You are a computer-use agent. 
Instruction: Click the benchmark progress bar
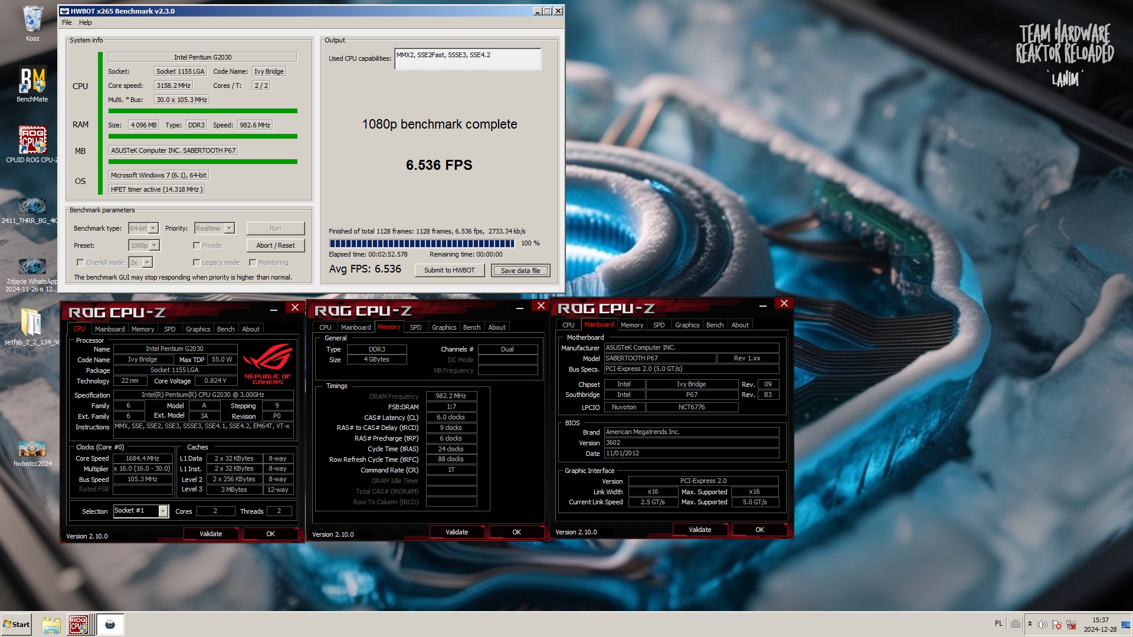tap(421, 243)
